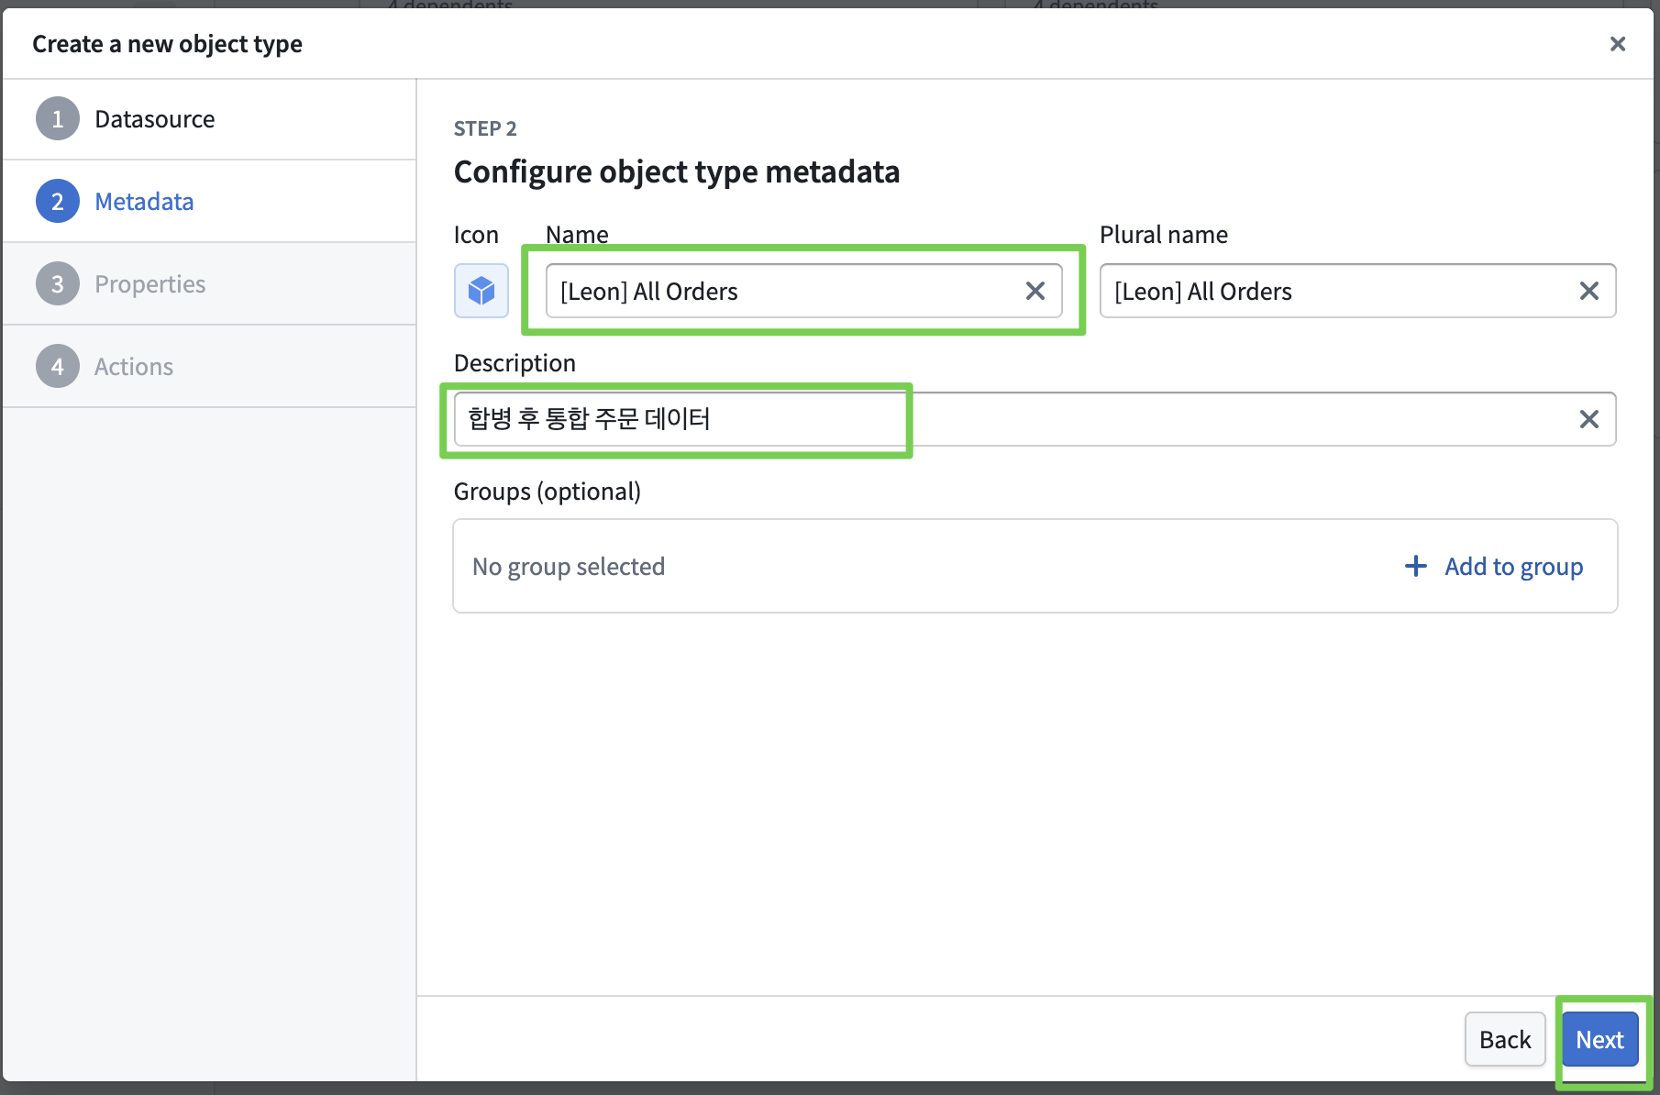Close the Create new object type dialog
This screenshot has height=1095, width=1660.
coord(1617,44)
